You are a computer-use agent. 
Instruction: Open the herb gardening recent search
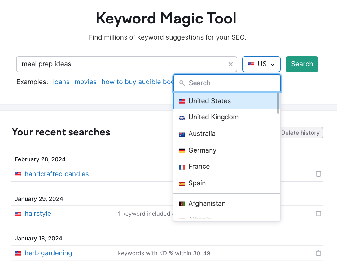[x=48, y=253]
